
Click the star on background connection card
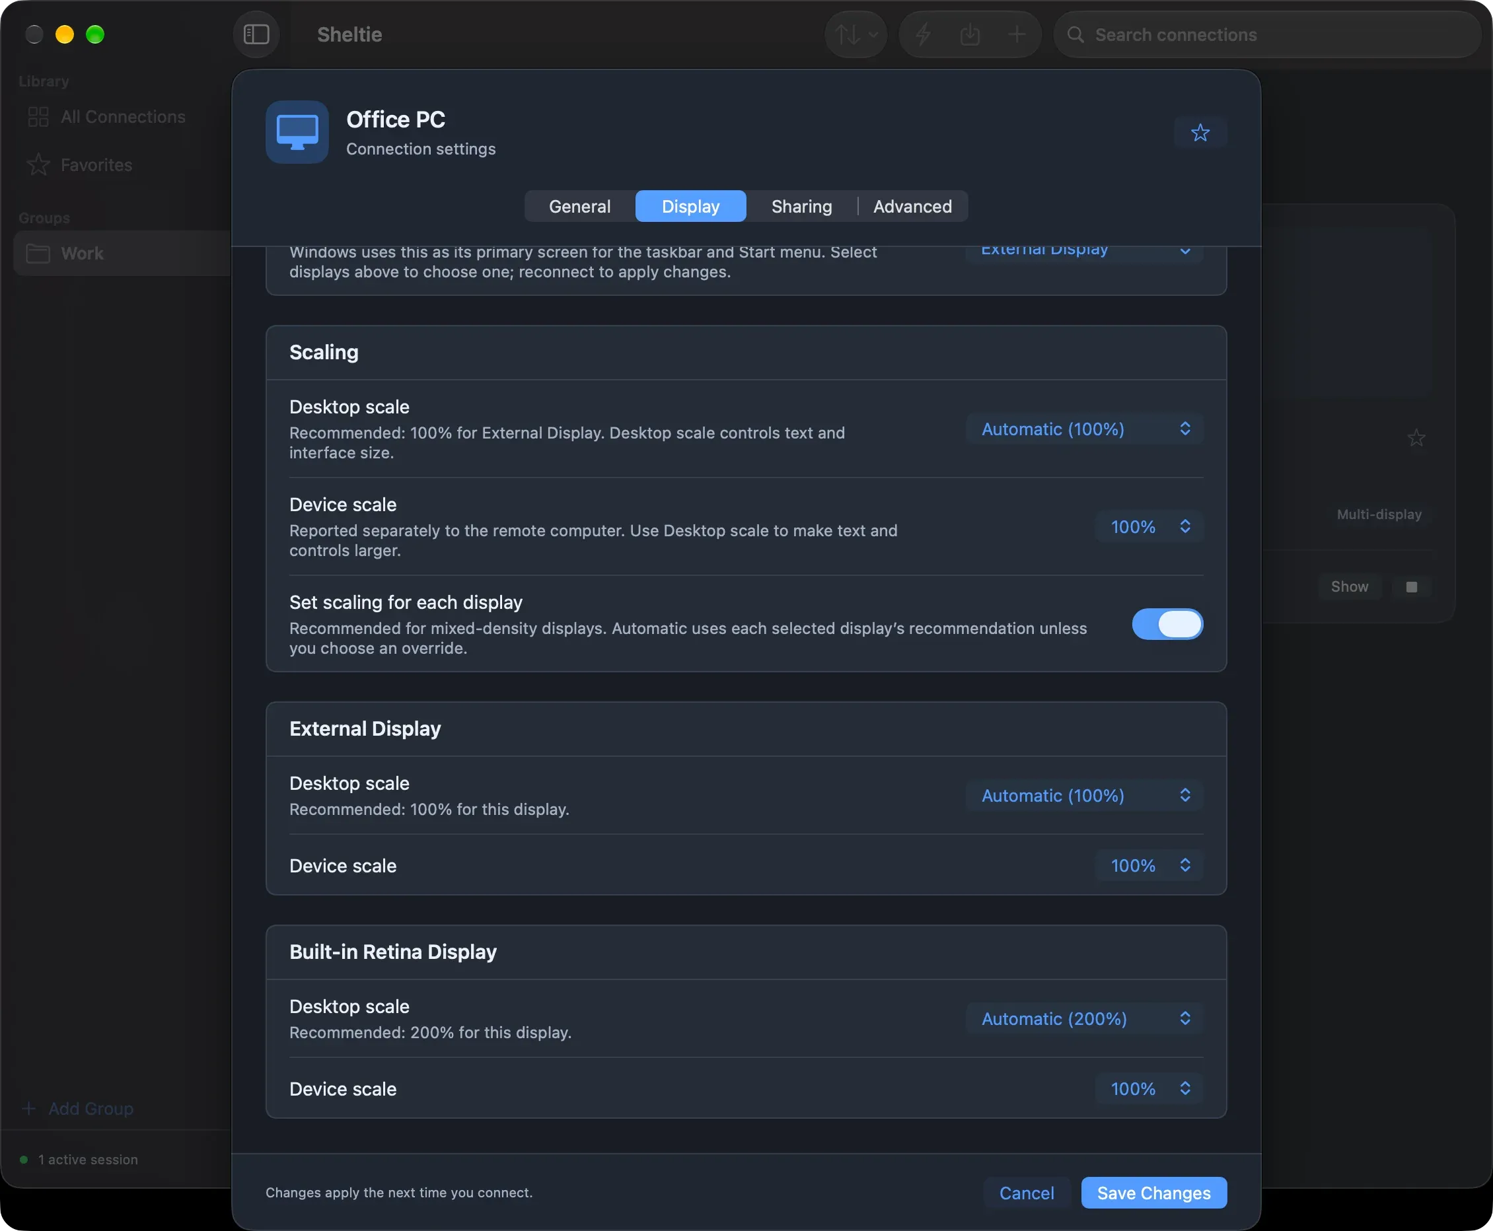tap(1416, 439)
